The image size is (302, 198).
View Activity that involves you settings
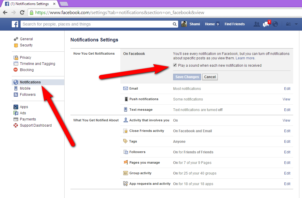[286, 120]
